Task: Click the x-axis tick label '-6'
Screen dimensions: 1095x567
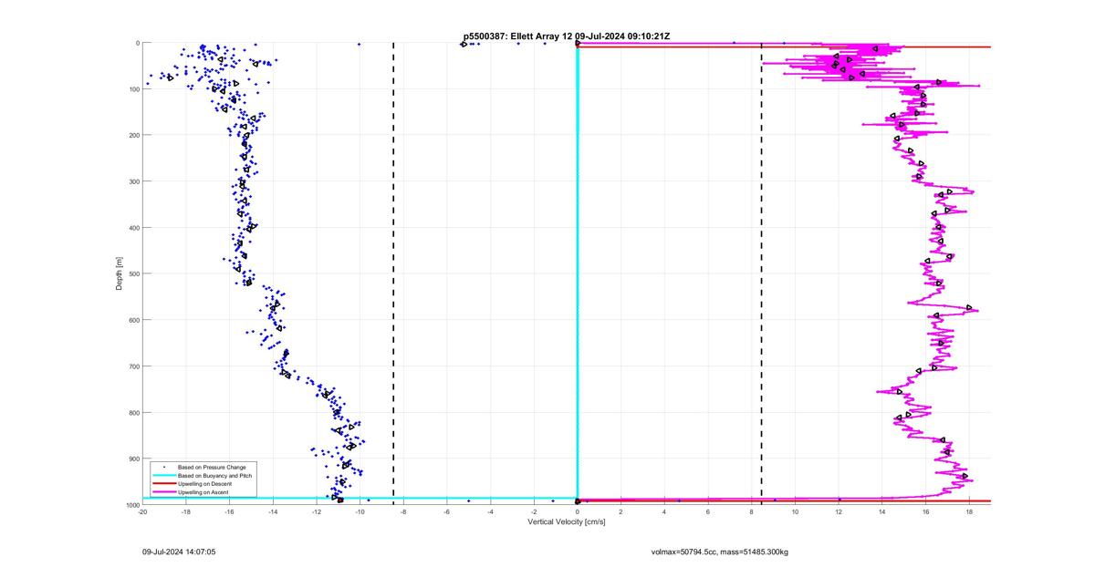Action: point(447,511)
